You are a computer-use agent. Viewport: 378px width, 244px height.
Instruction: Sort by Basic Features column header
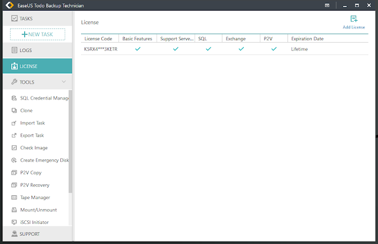tap(138, 38)
